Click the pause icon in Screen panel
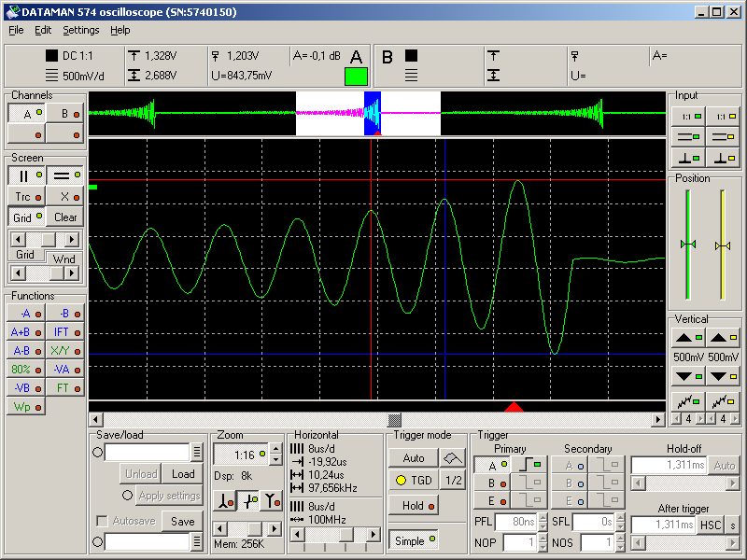Viewport: 747px width, 560px height. [x=25, y=175]
